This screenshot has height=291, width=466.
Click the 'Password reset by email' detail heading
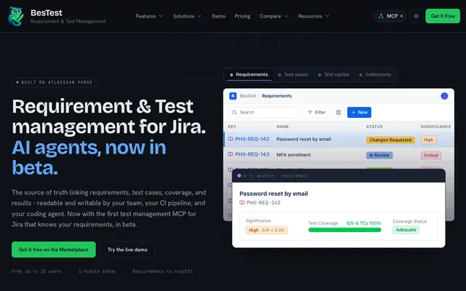pos(274,194)
